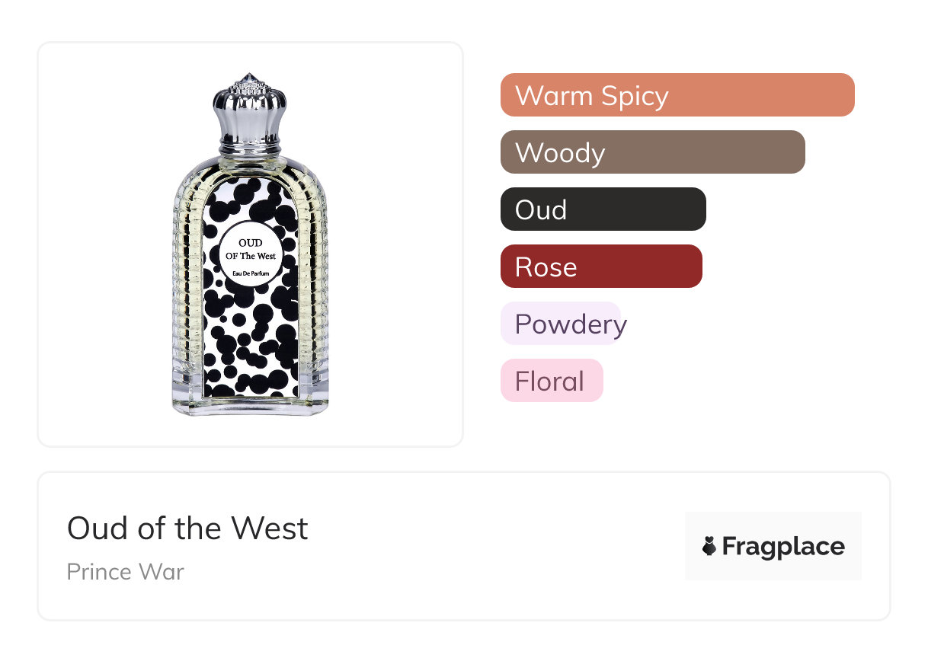Click the Woody label text
Screen dimensions: 928x658
[x=560, y=152]
